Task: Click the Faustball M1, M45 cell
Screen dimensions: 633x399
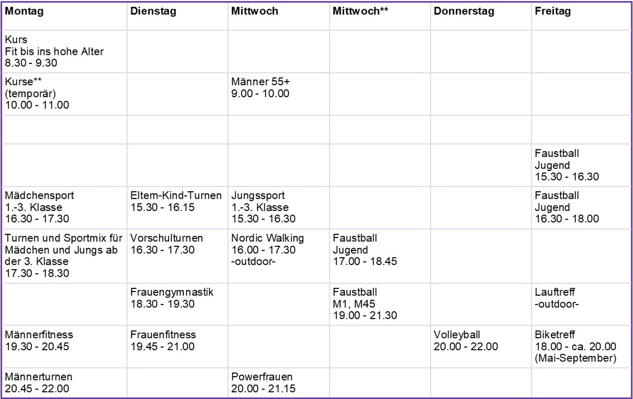Action: click(x=379, y=302)
